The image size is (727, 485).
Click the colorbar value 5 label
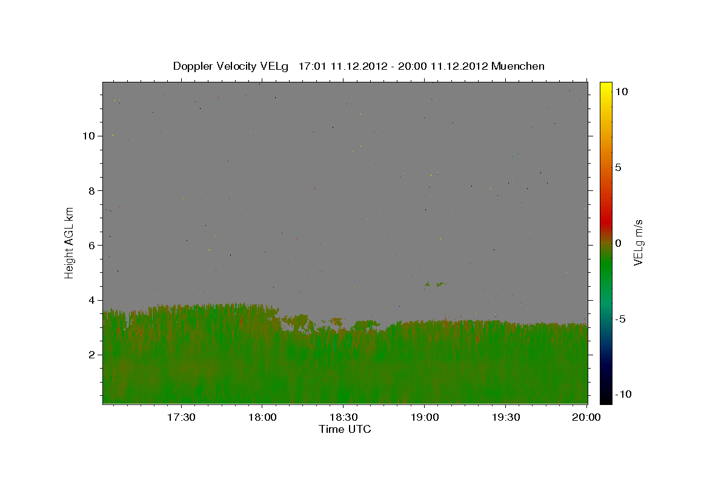pos(618,167)
